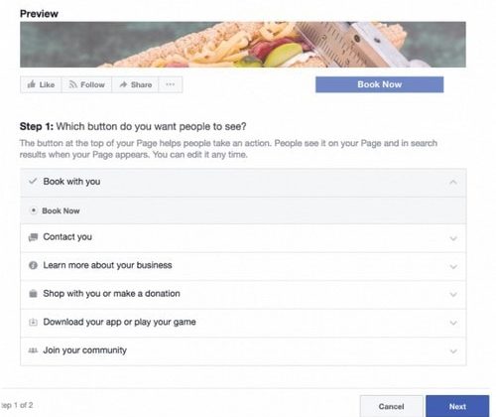Viewport: 496px width, 417px height.
Task: Click the people icon for Join your community
Action: (33, 350)
